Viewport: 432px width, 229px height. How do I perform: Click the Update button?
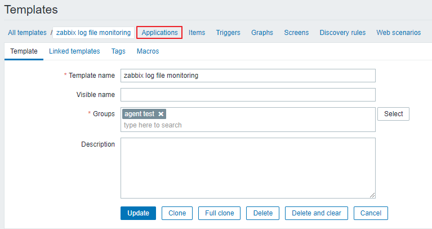tap(138, 213)
